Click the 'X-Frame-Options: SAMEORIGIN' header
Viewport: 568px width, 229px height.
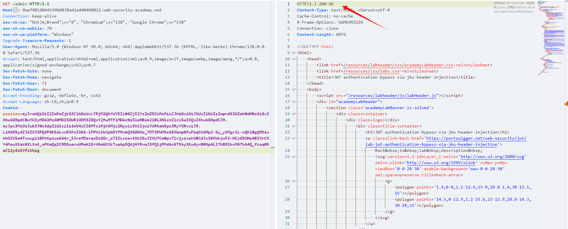coord(330,22)
